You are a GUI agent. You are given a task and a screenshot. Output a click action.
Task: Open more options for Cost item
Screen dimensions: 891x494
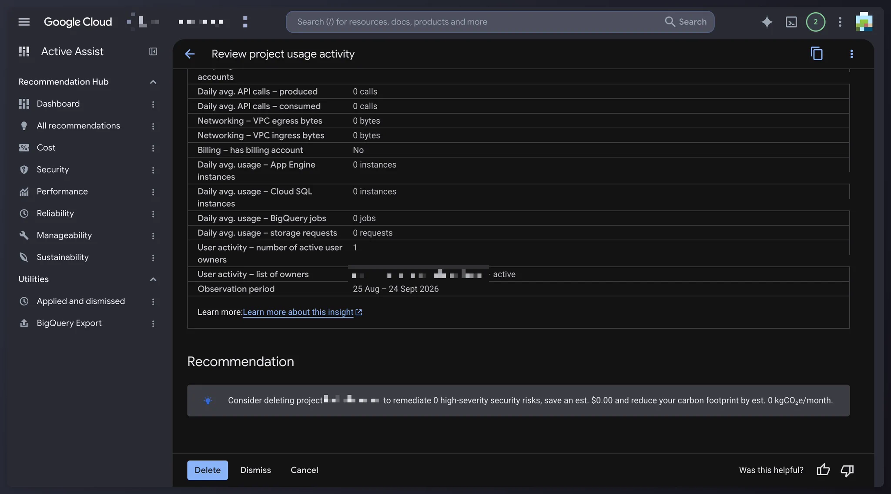[x=153, y=148]
